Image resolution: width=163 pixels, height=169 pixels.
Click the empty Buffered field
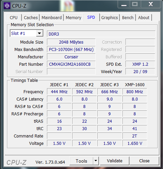pos(140,57)
